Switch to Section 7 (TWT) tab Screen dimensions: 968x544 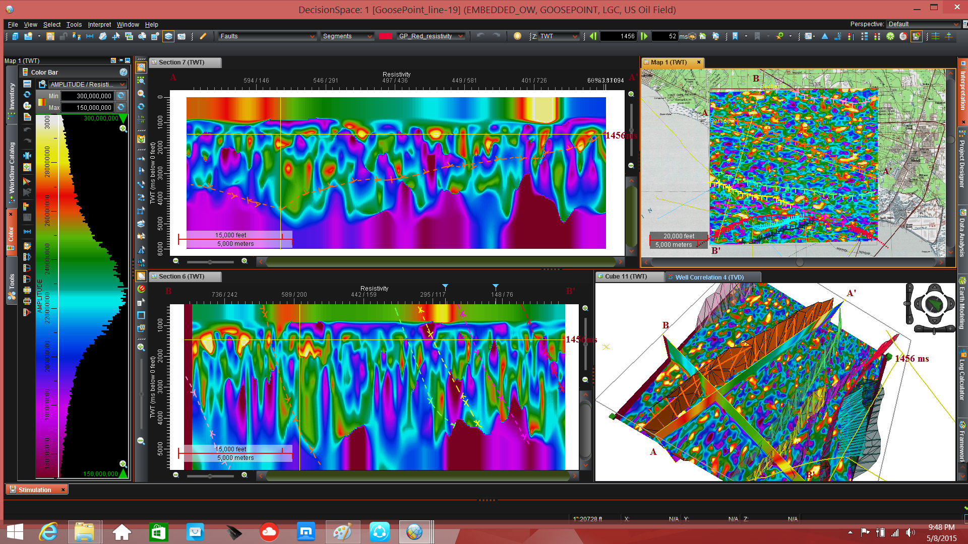[x=185, y=62]
